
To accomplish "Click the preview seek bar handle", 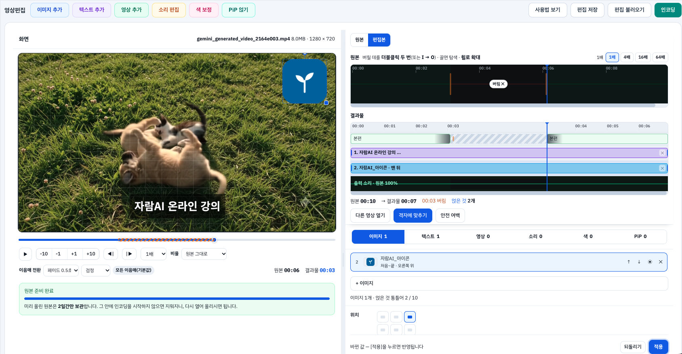I will [x=214, y=240].
